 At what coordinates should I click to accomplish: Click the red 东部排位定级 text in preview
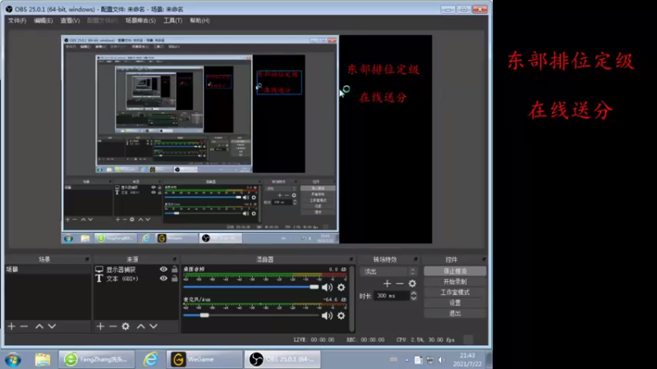(x=384, y=70)
